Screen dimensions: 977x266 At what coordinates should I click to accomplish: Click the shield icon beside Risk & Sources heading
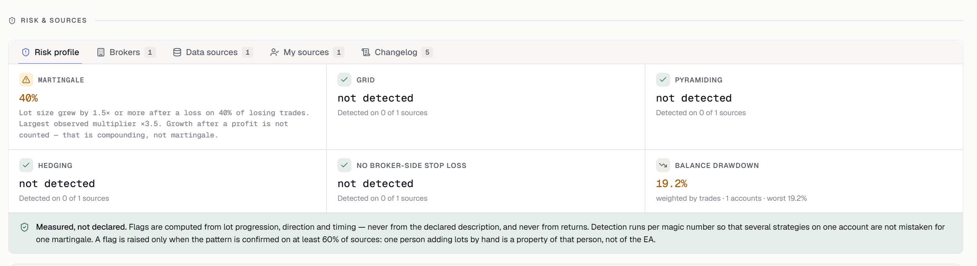click(x=12, y=21)
